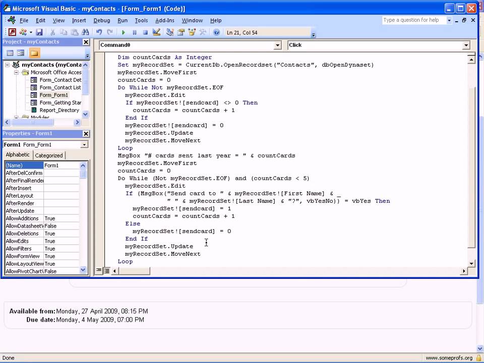Open Find with the binoculars icon

(x=85, y=32)
